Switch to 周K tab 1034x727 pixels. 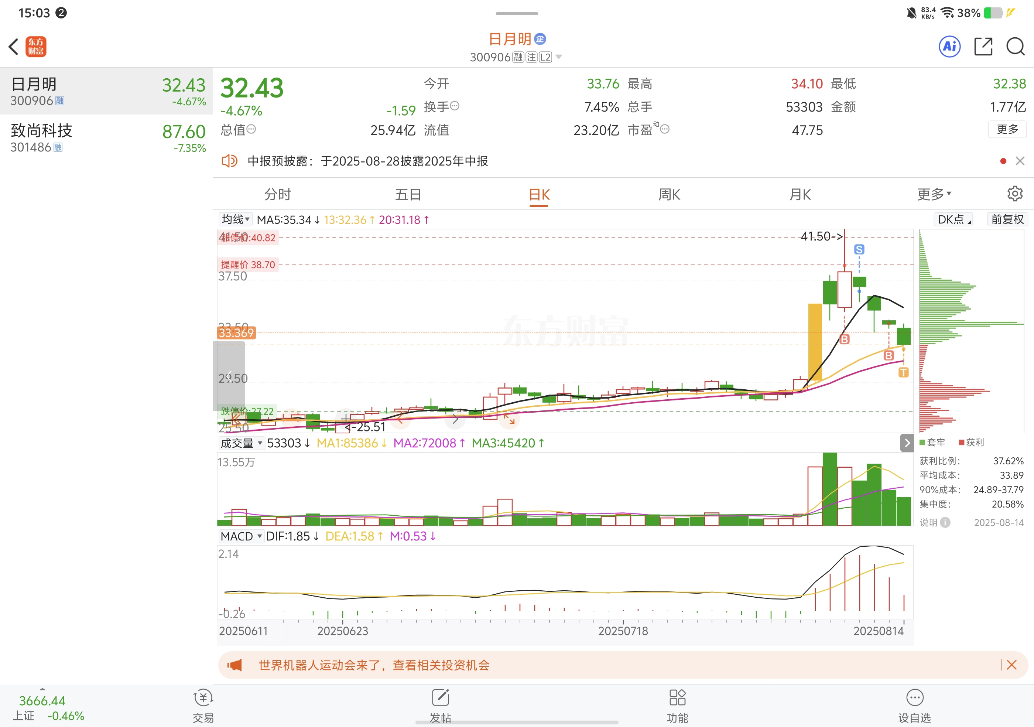click(x=669, y=194)
